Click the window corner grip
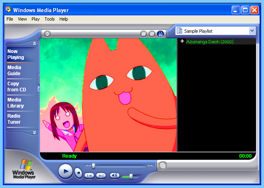 pos(256,180)
